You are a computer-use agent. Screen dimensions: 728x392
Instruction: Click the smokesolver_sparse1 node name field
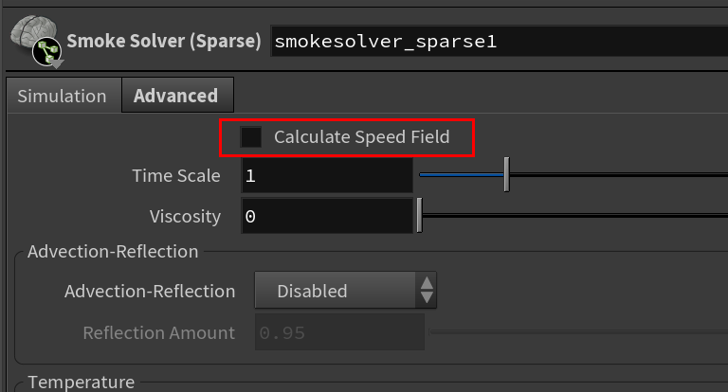(x=500, y=42)
